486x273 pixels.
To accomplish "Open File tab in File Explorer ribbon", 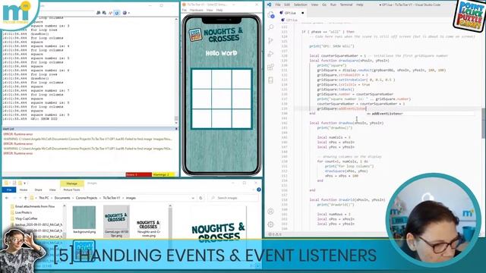I will tap(9, 190).
